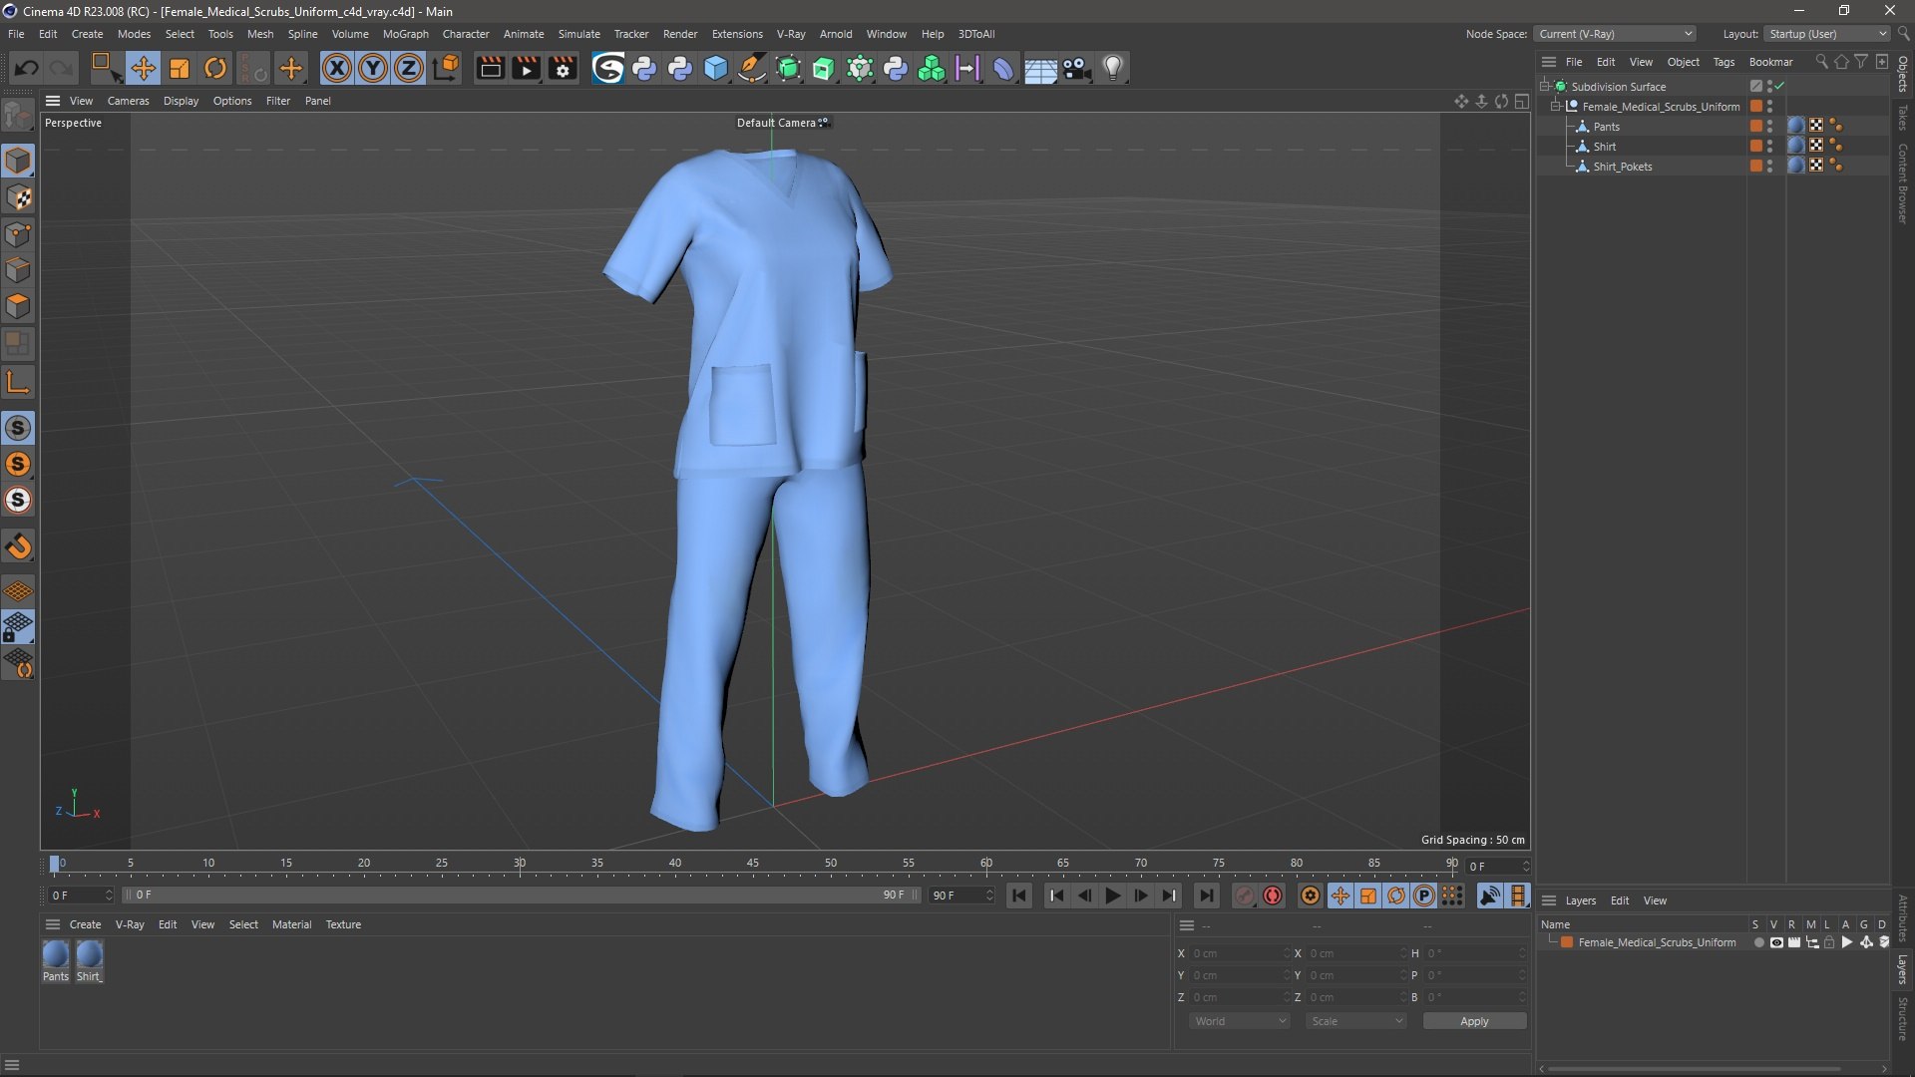This screenshot has height=1077, width=1915.
Task: Select the Move tool
Action: 143,68
